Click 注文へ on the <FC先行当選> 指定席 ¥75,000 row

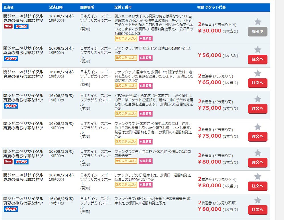pos(257,109)
